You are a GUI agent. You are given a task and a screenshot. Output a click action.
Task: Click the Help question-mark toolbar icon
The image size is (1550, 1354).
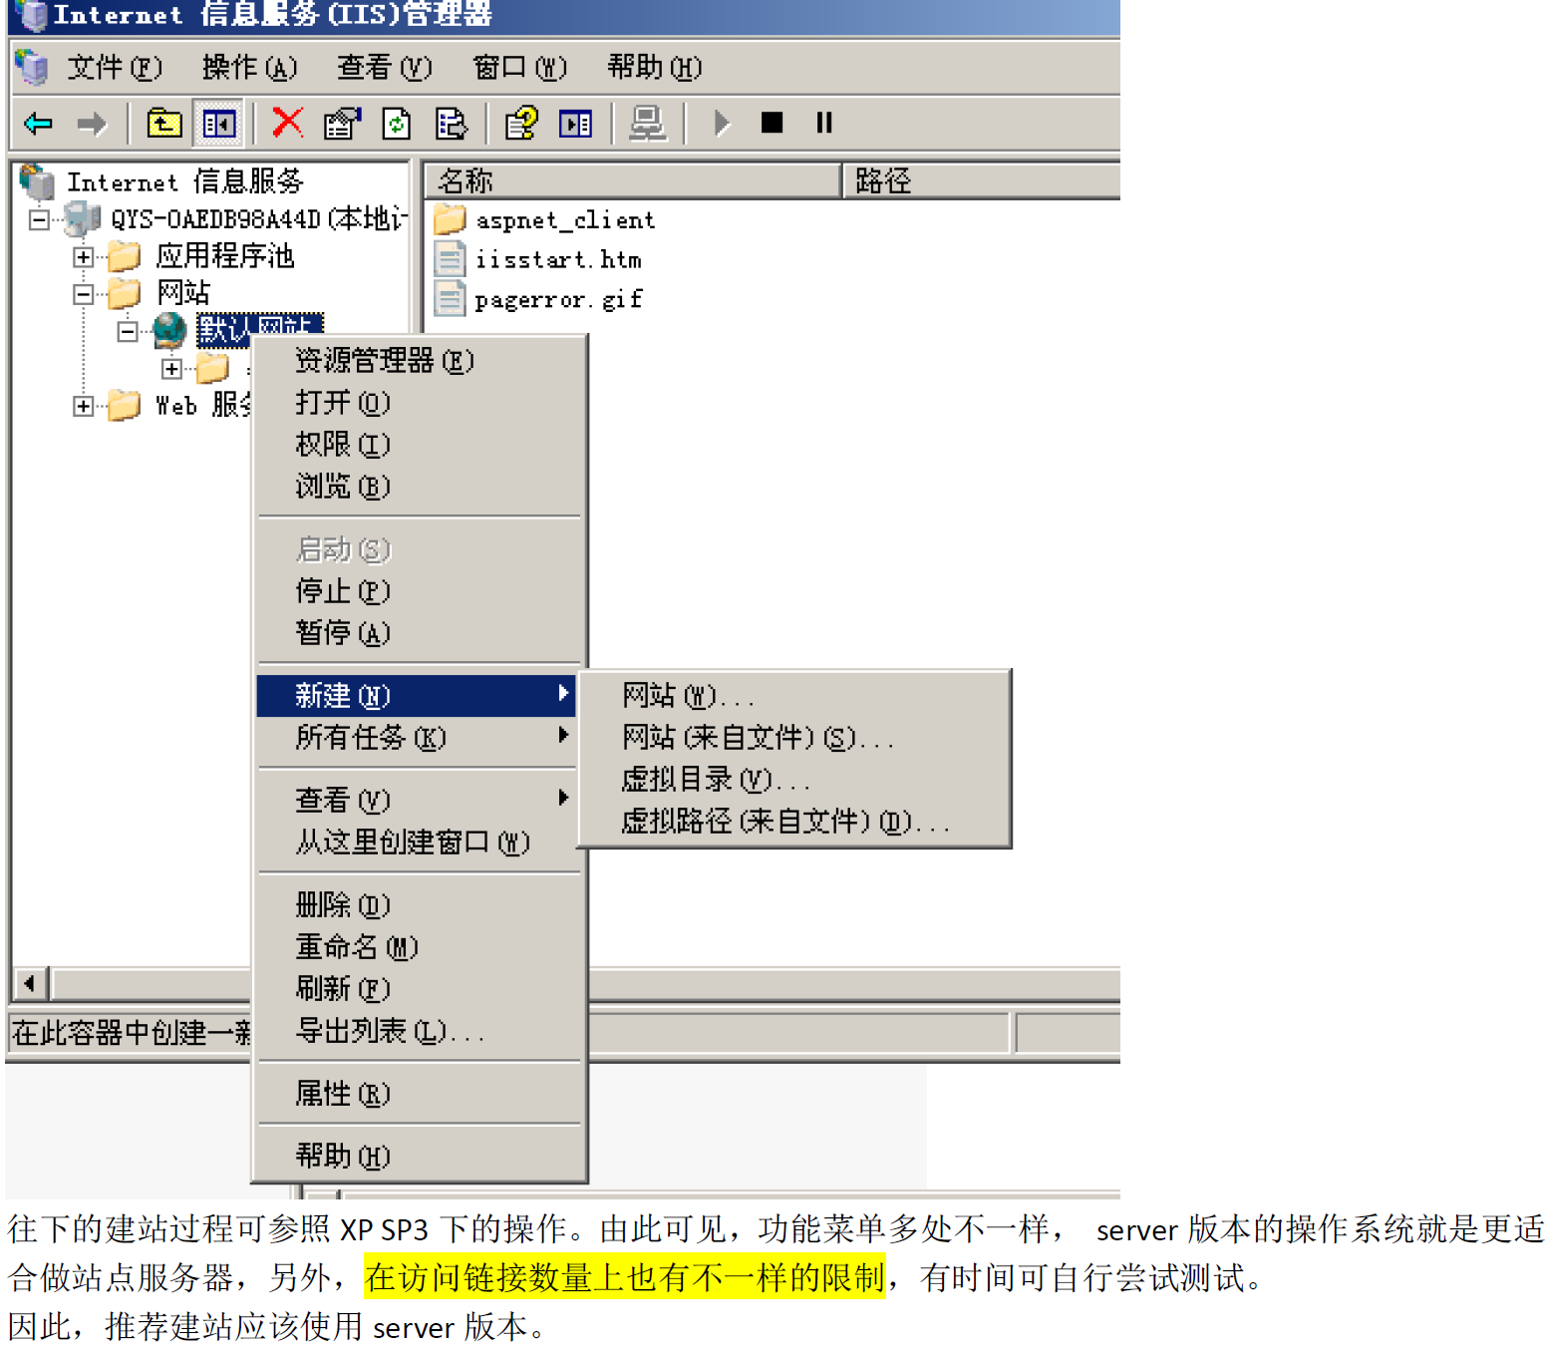(518, 123)
